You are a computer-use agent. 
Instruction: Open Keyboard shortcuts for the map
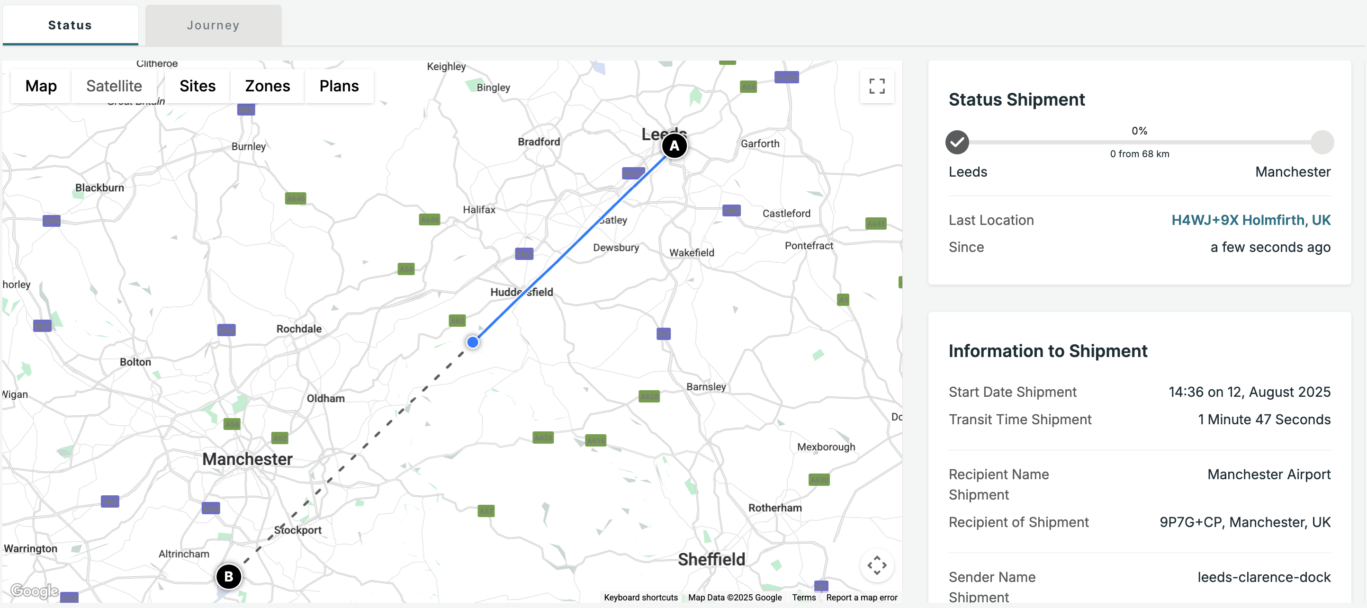(640, 598)
